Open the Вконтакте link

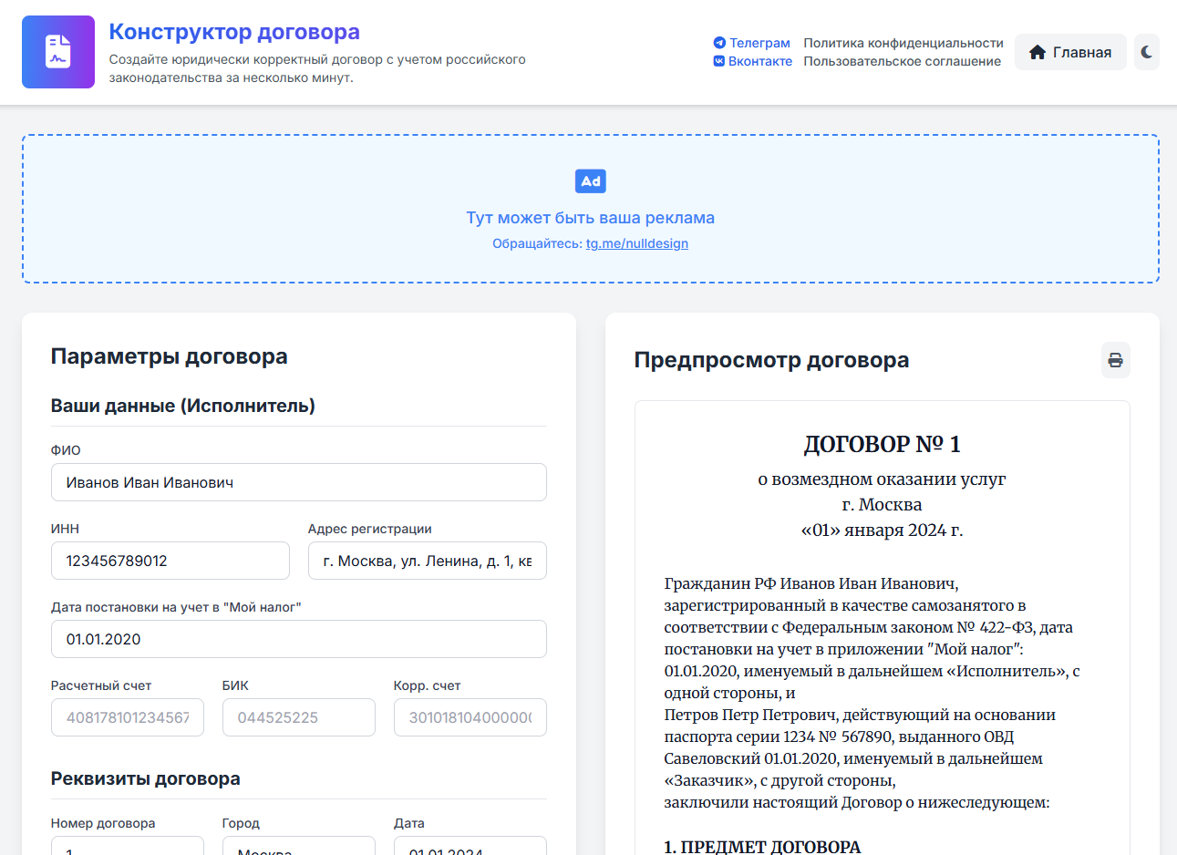click(x=752, y=61)
